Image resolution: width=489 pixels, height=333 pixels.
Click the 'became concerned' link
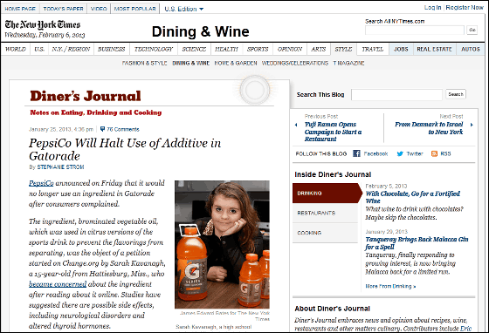(58, 284)
